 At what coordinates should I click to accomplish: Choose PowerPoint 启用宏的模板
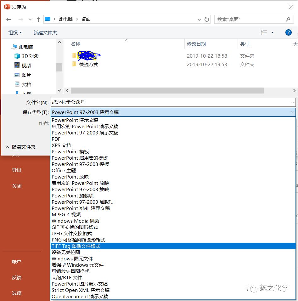click(x=173, y=158)
